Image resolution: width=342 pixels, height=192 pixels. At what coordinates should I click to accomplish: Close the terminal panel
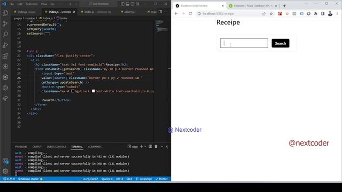167,147
